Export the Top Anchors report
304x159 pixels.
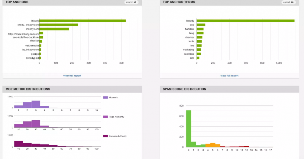131,2
